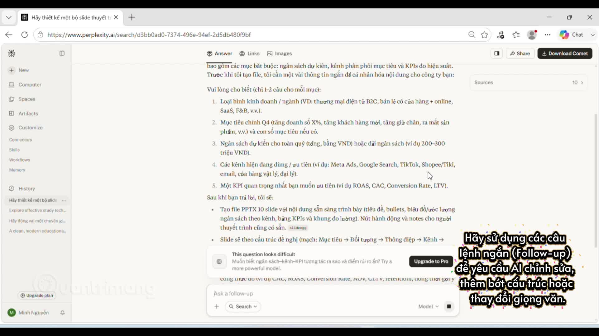The height and width of the screenshot is (336, 599).
Task: Open Spaces in the sidebar
Action: pos(22,99)
